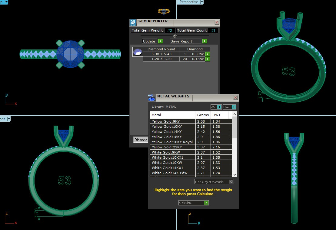Click green arrow for the 0.59tw row

pos(208,54)
